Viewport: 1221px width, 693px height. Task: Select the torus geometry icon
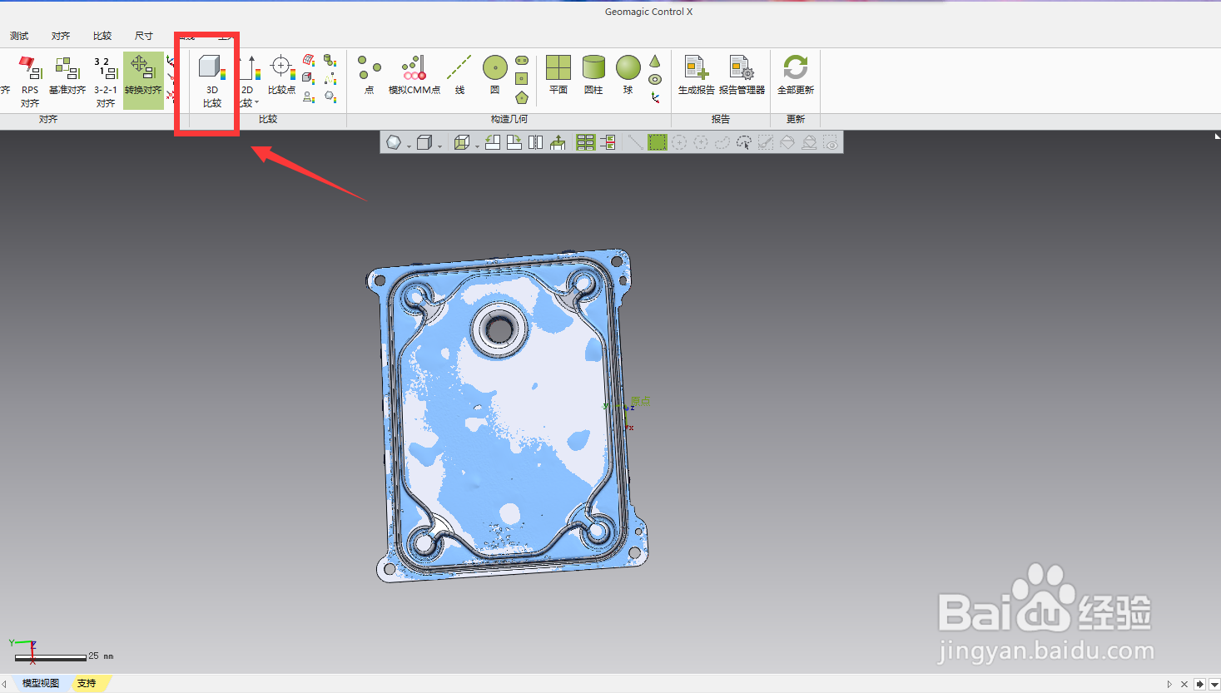pos(655,80)
